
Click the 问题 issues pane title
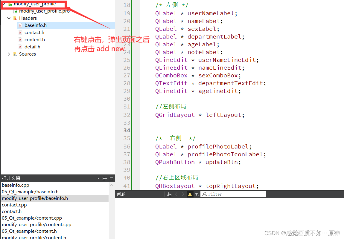tap(121, 194)
